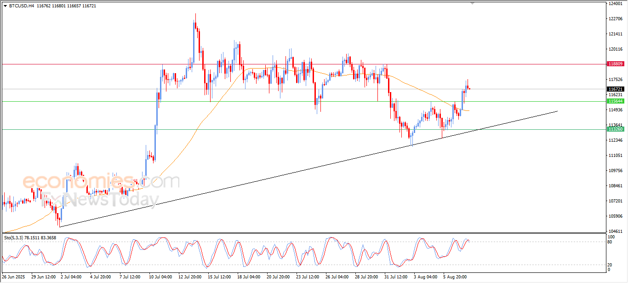
Task: Select the black 116721 current price tag
Action: coord(616,89)
